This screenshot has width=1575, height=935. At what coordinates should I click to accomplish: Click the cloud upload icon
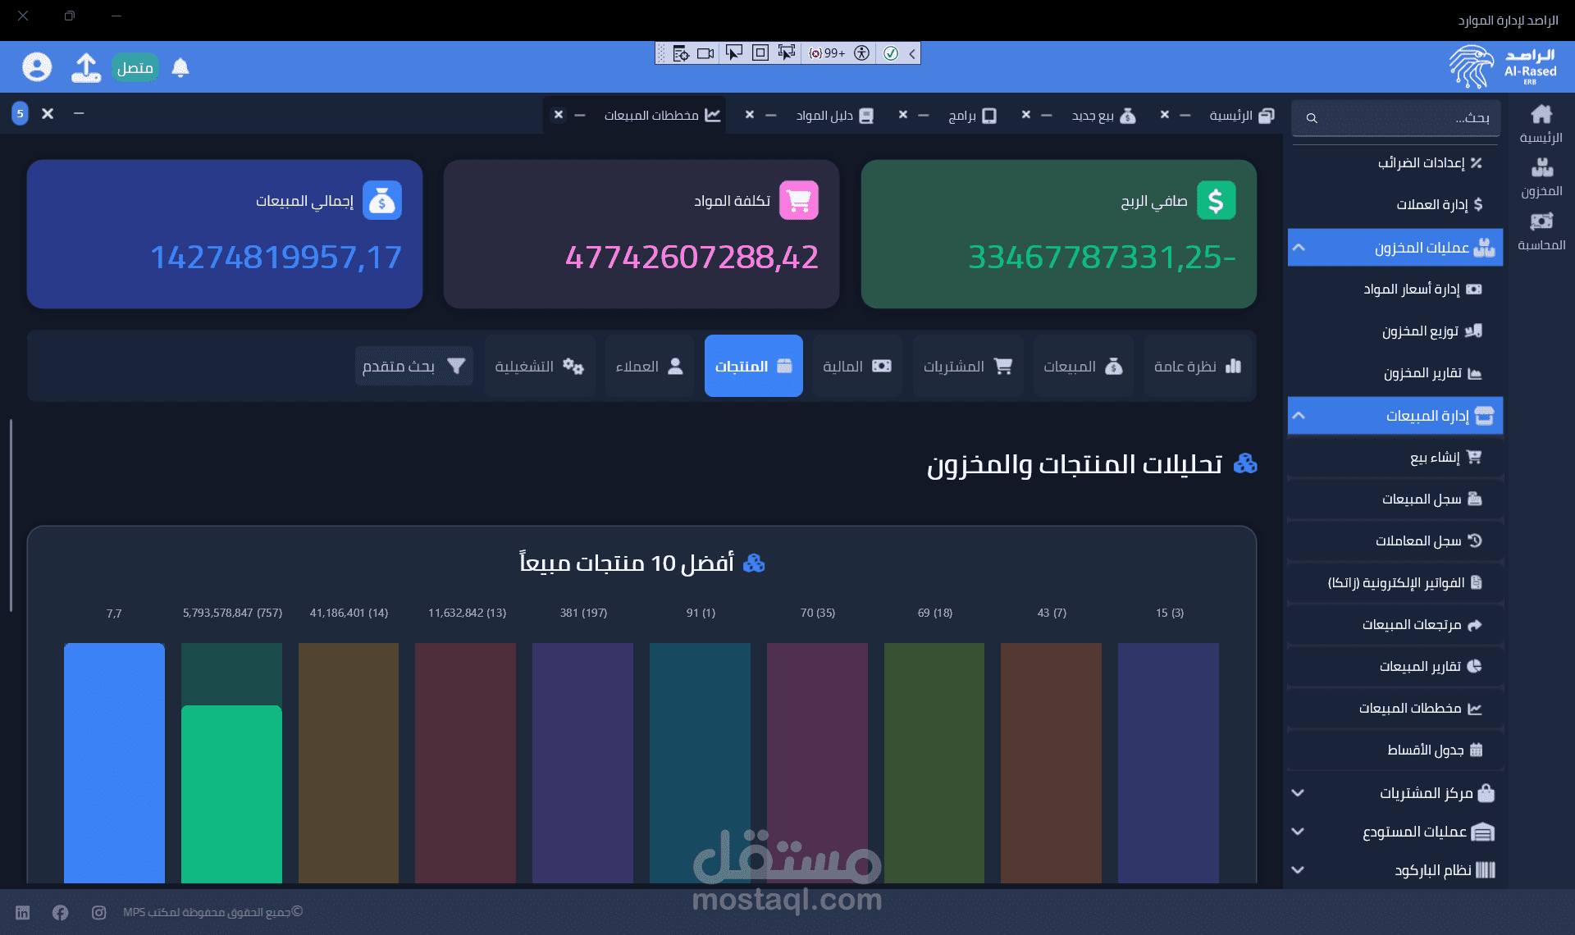(86, 67)
